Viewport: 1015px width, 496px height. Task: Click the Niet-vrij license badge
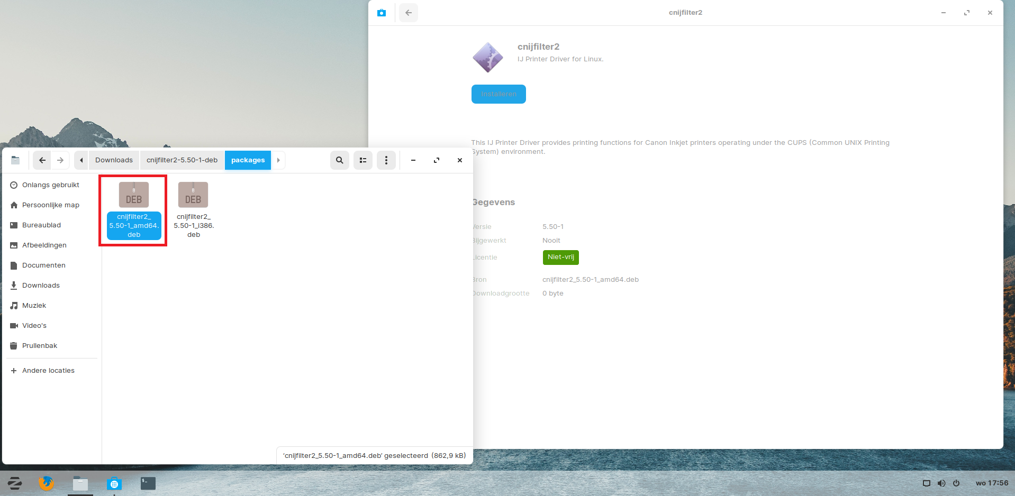click(561, 257)
